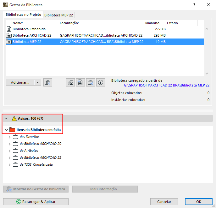This screenshot has width=216, height=208.
Task: Select the de TS03_Completo.pla tree item
Action: [x=36, y=164]
